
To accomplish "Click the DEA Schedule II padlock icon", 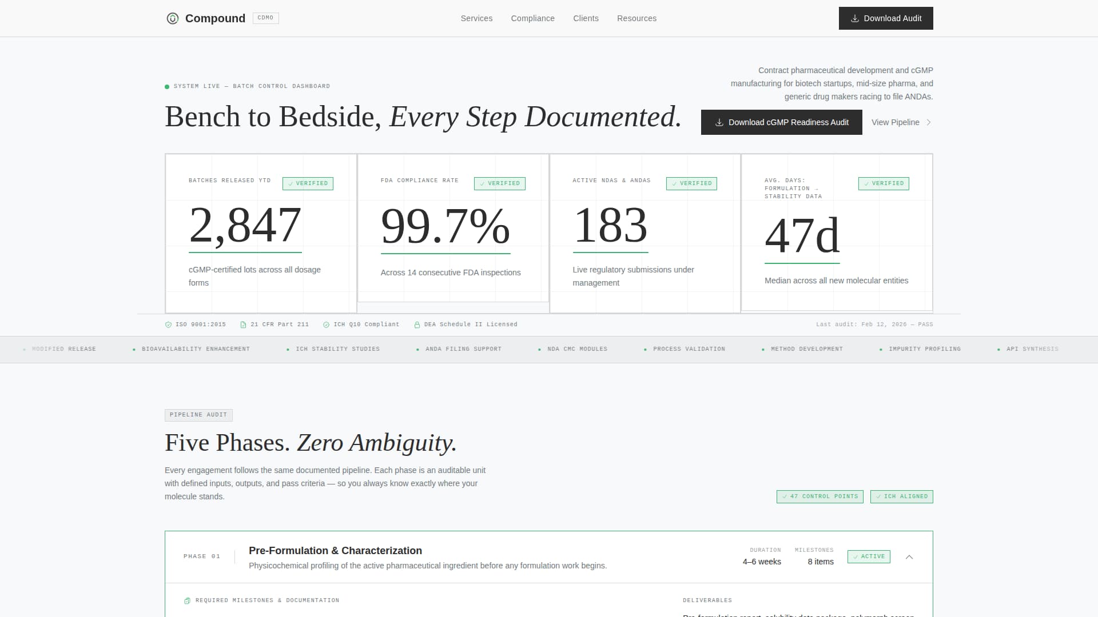I will pos(416,324).
